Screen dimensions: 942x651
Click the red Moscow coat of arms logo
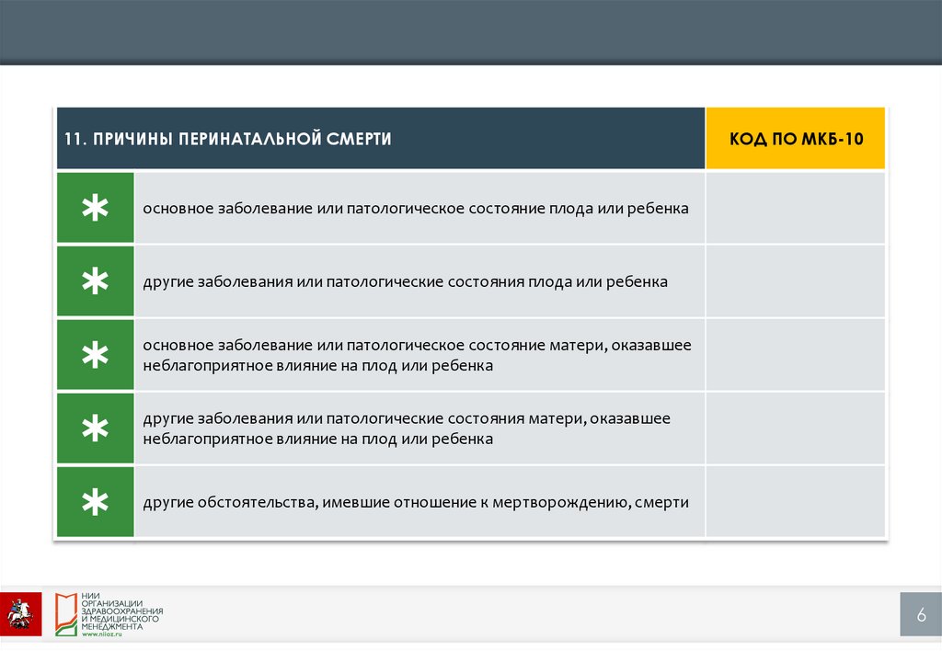(x=20, y=613)
